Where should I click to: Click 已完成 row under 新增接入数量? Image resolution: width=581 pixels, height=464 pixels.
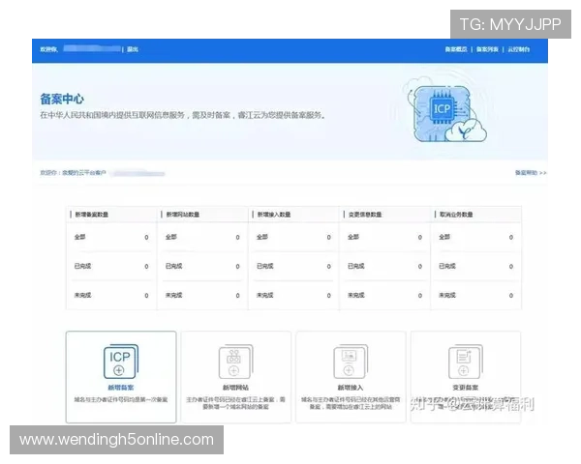click(293, 266)
